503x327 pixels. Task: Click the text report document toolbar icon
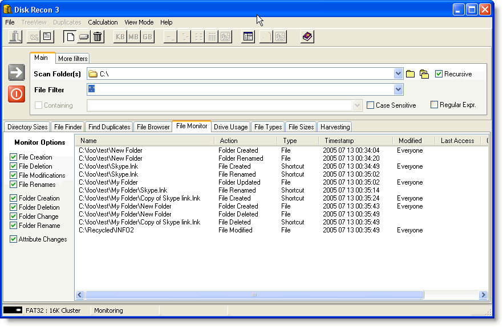pyautogui.click(x=47, y=36)
